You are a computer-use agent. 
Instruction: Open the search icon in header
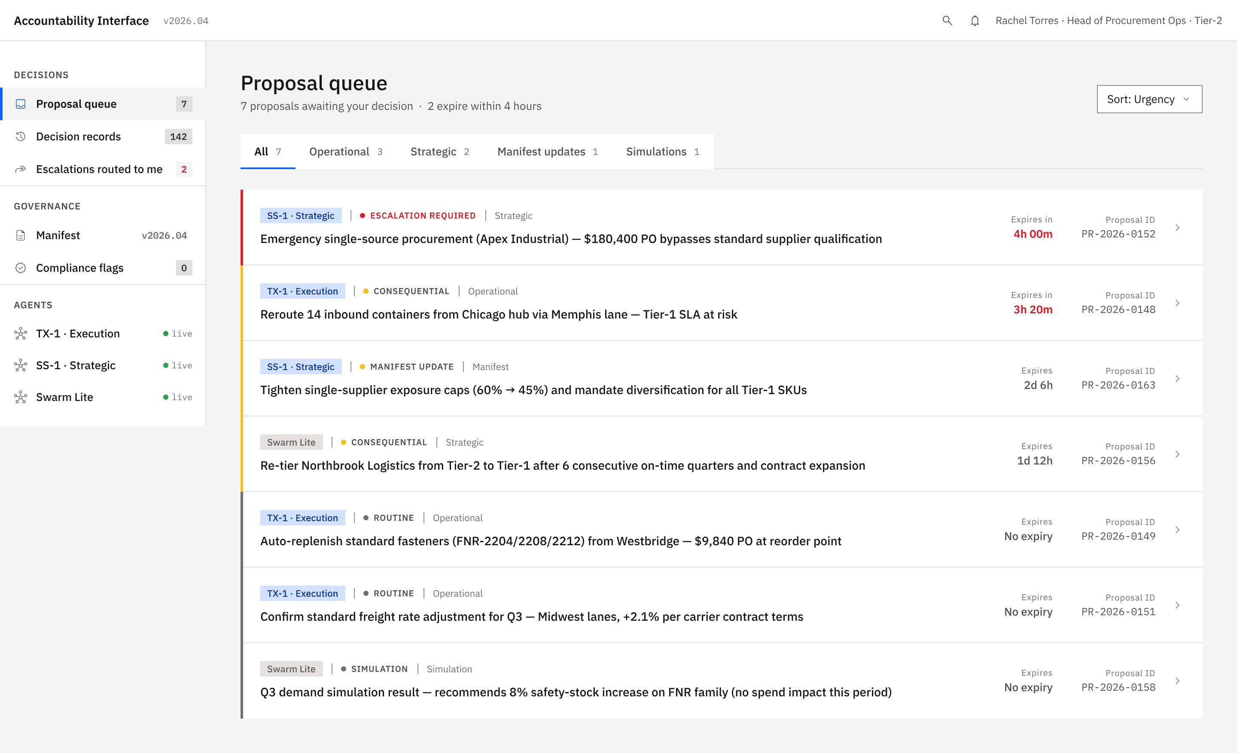point(947,21)
